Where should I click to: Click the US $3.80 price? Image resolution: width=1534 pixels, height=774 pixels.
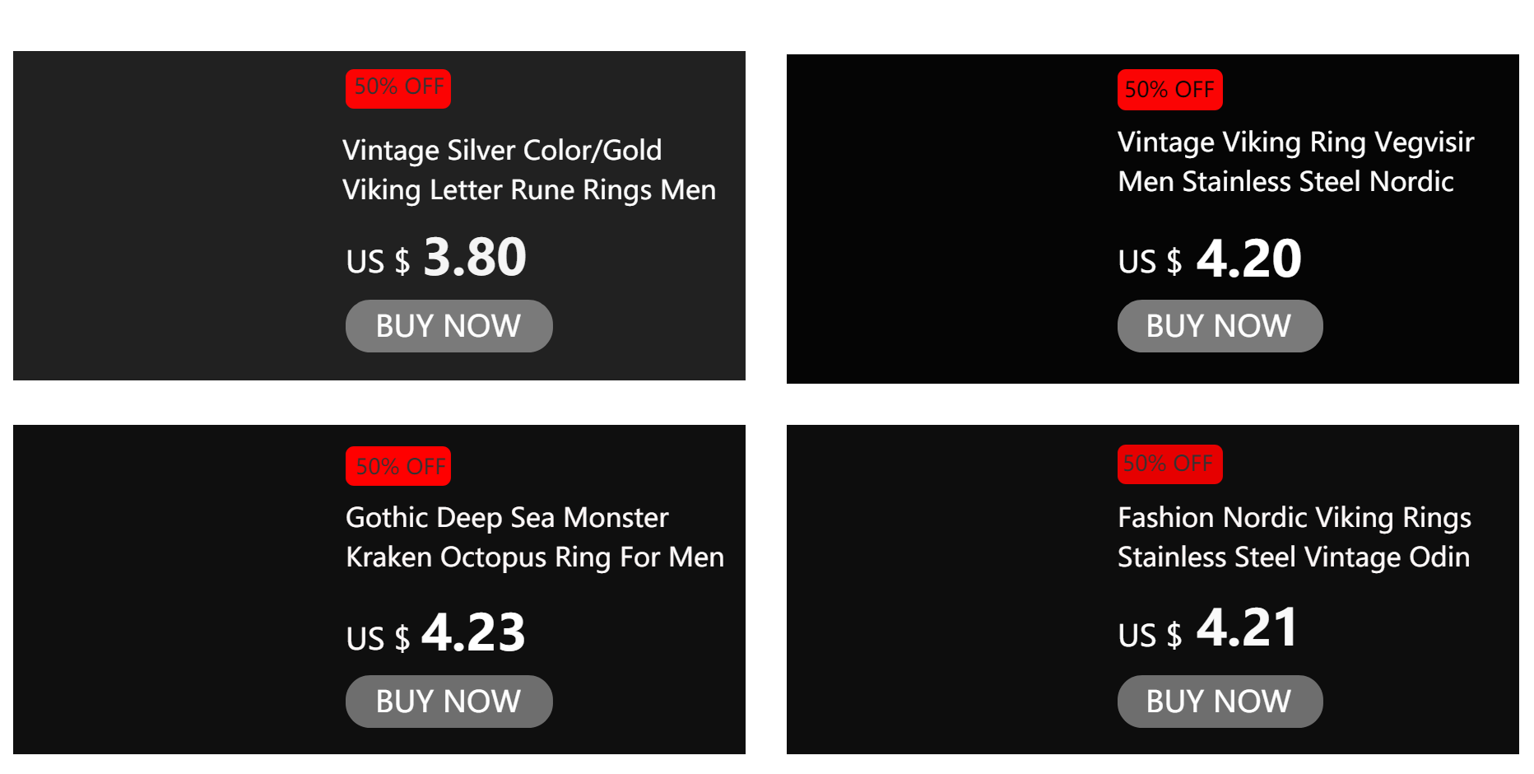click(436, 258)
